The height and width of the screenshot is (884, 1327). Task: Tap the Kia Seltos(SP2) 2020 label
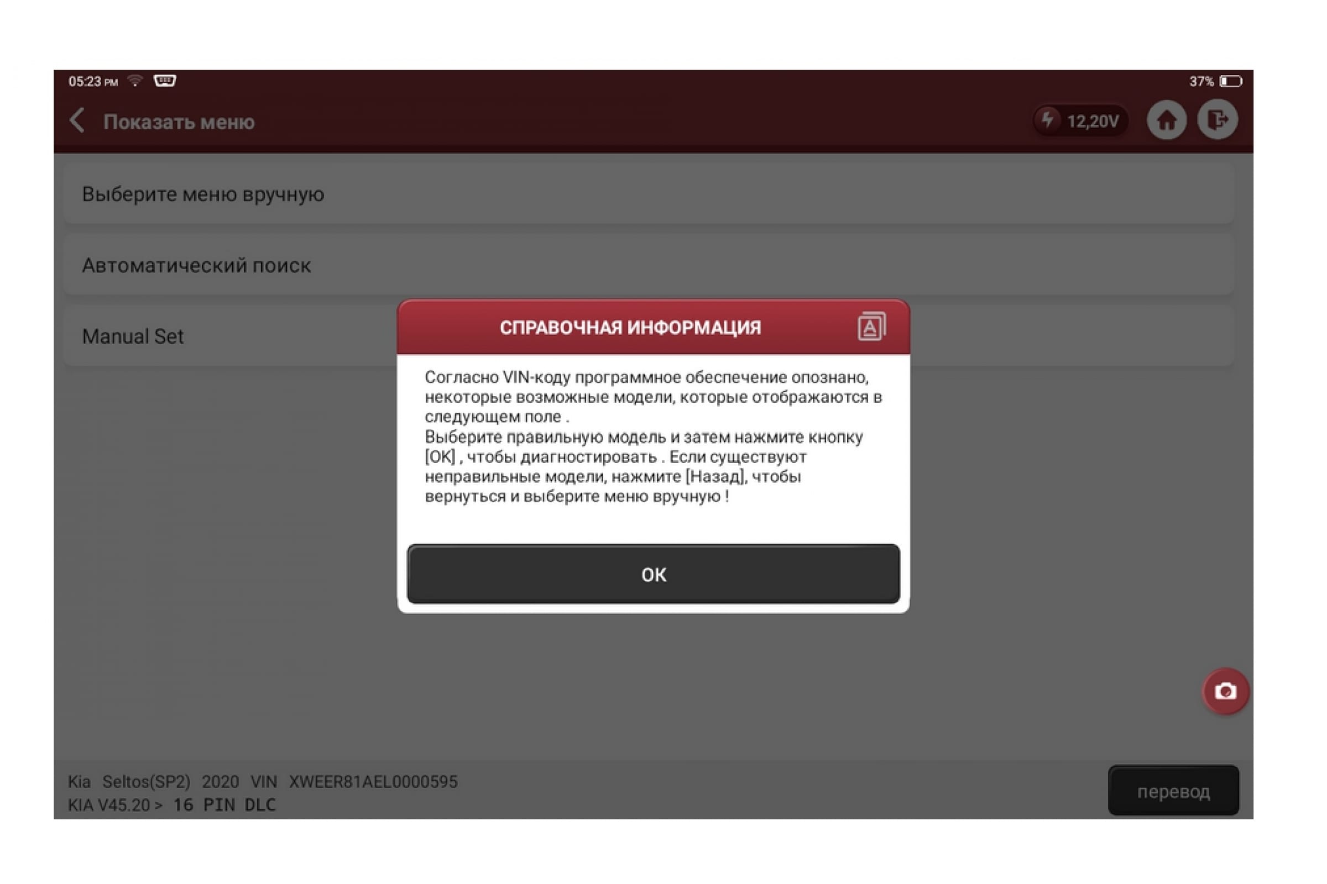click(x=154, y=781)
